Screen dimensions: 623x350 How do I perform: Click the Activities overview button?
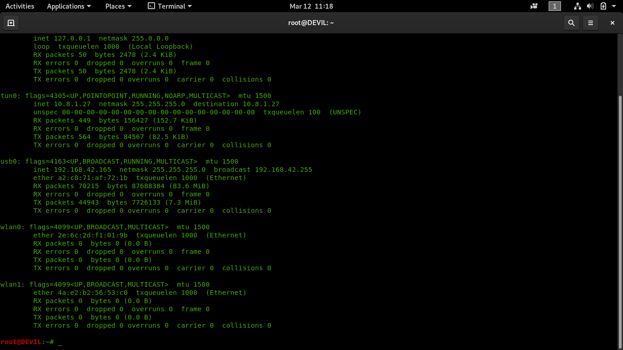(20, 6)
